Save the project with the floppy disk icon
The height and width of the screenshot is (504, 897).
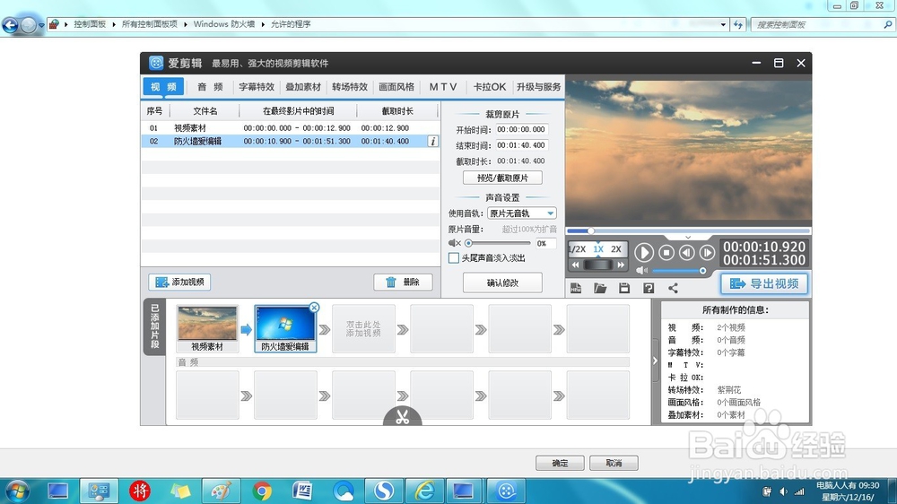pyautogui.click(x=624, y=289)
